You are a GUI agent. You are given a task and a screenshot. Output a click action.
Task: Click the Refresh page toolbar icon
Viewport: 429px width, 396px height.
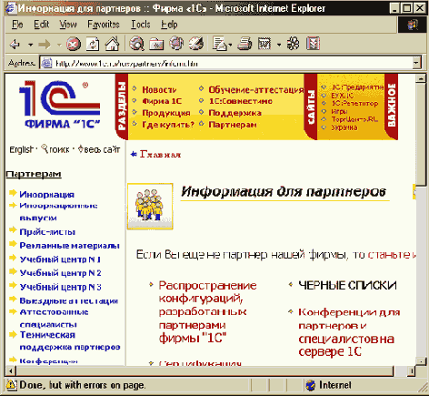pos(93,44)
